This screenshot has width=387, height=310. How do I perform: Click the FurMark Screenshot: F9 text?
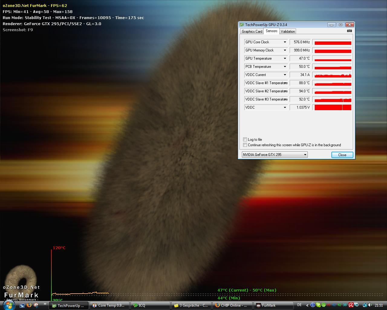18,30
